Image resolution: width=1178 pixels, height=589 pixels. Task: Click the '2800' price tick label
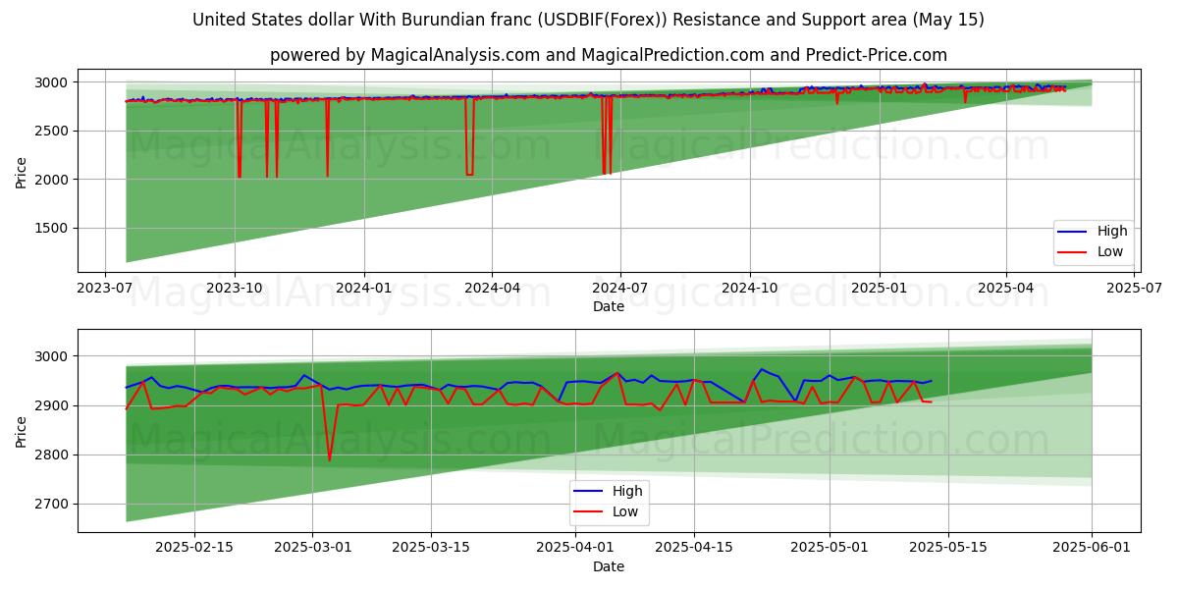(53, 455)
